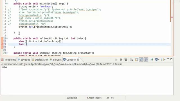Clear the console output icon
This screenshot has width=180, height=101.
[x=132, y=59]
